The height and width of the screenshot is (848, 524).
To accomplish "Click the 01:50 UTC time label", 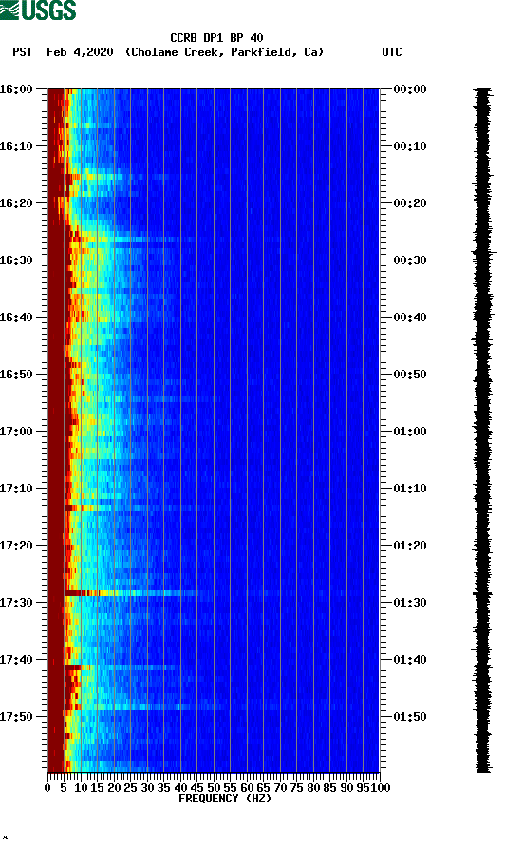I will pos(410,717).
